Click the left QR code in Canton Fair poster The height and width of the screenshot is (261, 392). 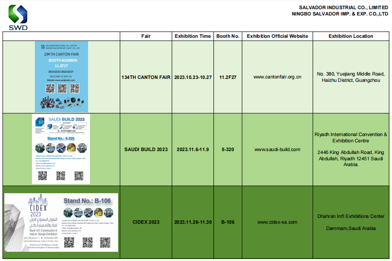coord(50,88)
